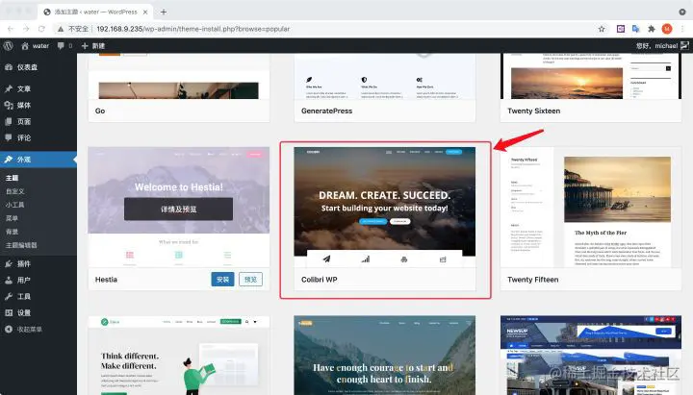693x395 pixels.
Task: Click the users person icon
Action: pos(9,280)
